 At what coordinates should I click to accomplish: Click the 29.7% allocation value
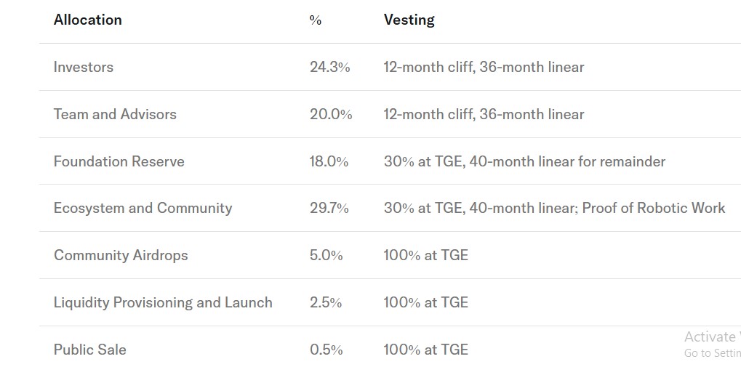[x=329, y=208]
